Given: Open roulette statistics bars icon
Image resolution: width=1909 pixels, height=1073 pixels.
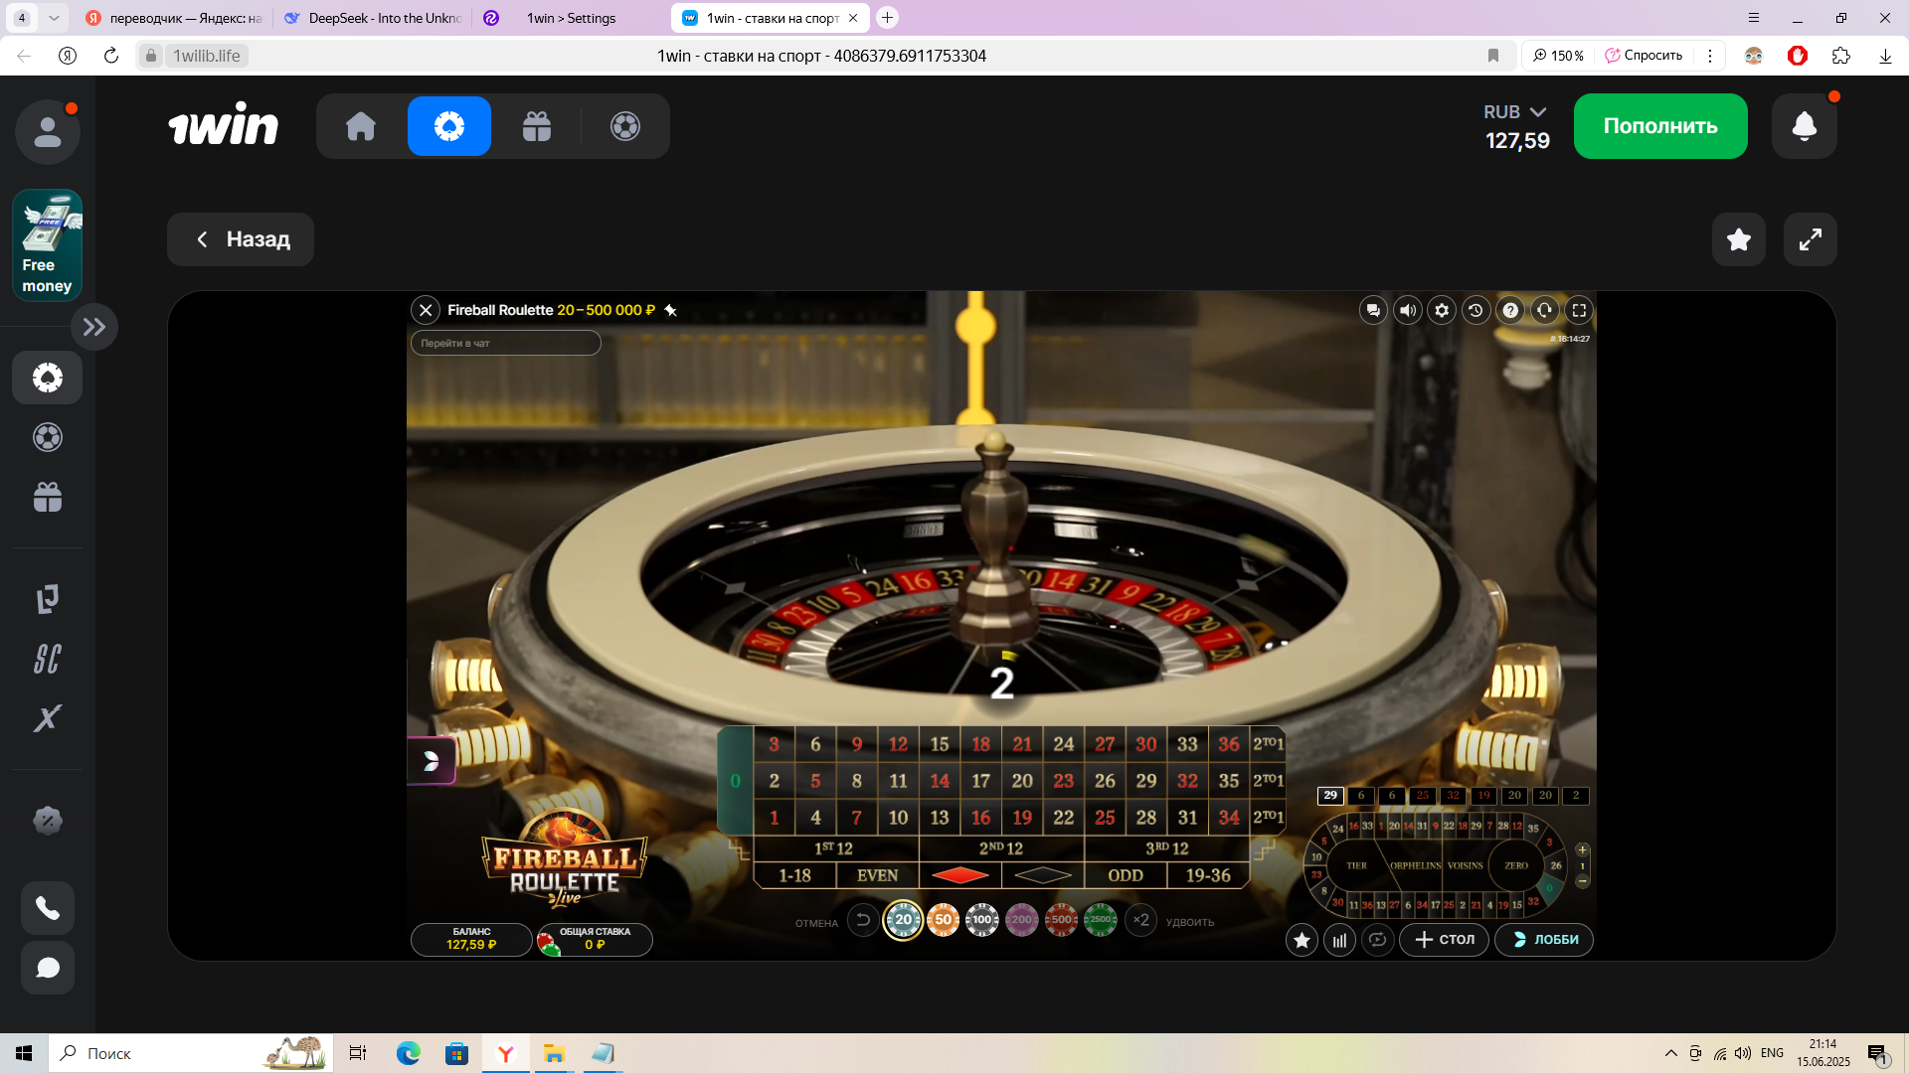Looking at the screenshot, I should coord(1339,940).
